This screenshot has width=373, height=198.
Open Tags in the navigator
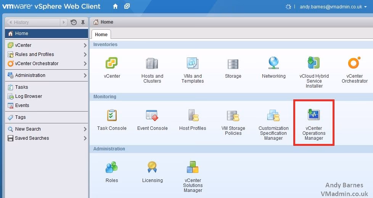47,117
